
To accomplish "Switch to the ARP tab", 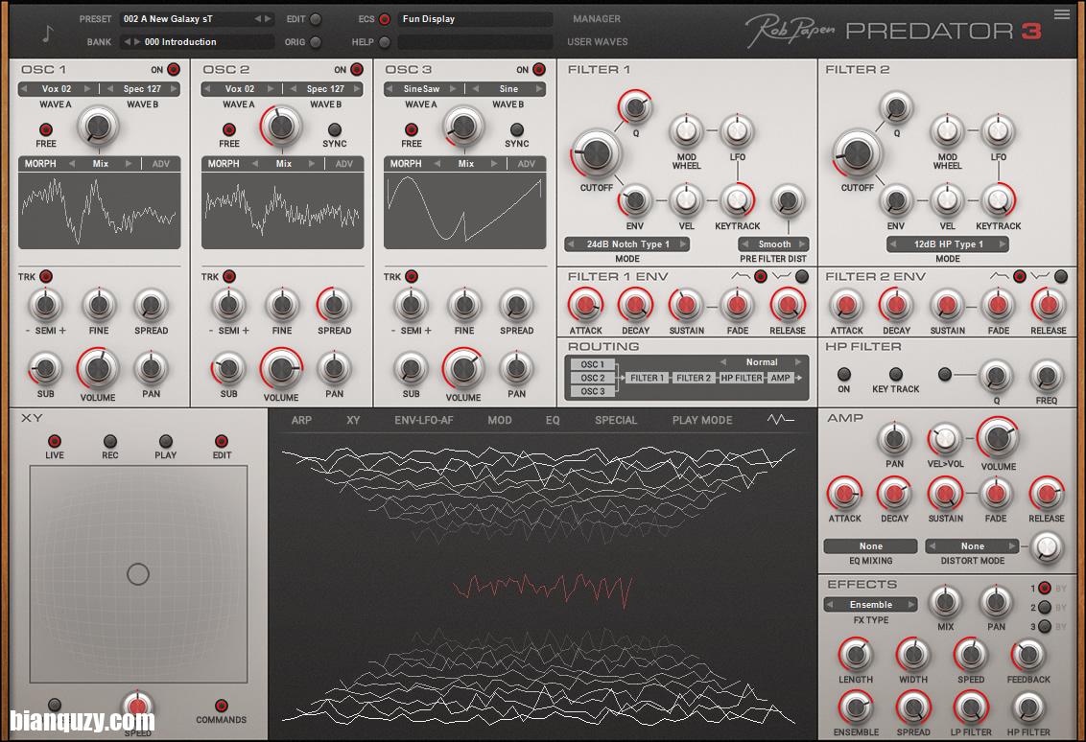I will pyautogui.click(x=301, y=420).
